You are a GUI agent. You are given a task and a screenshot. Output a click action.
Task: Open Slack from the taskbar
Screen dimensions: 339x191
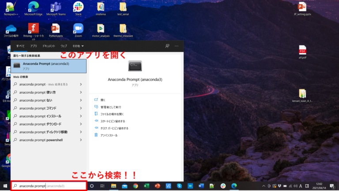[223, 186]
